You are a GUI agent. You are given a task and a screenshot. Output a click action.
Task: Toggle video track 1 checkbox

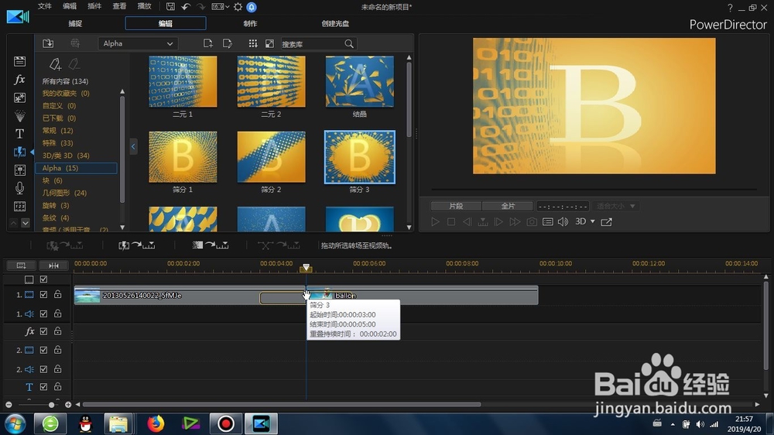pos(43,294)
